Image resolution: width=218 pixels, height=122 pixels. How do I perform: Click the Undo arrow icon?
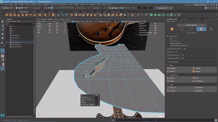click(x=25, y=8)
